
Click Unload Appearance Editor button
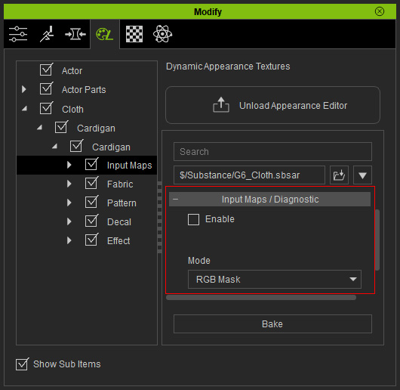pos(272,105)
